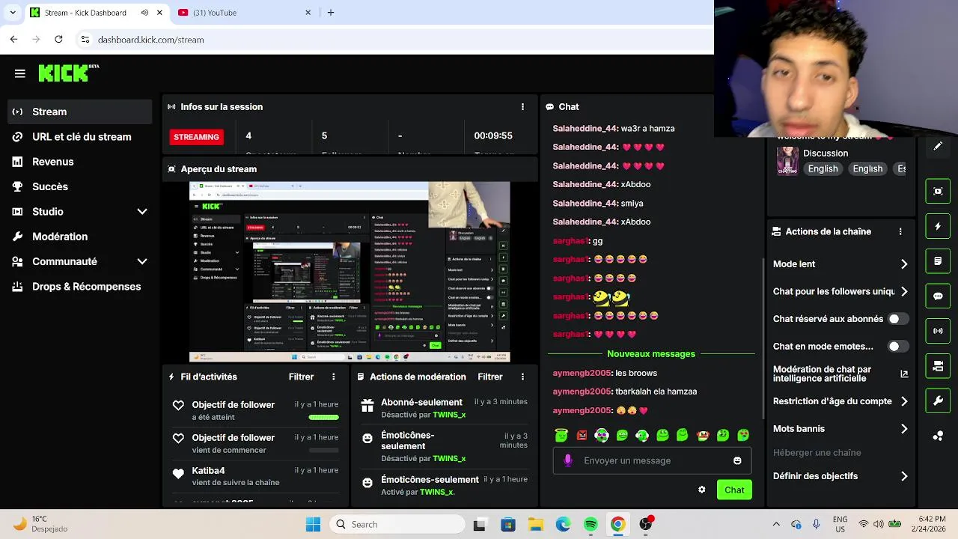The image size is (958, 539).
Task: Expand Mots bannis settings
Action: 904,429
